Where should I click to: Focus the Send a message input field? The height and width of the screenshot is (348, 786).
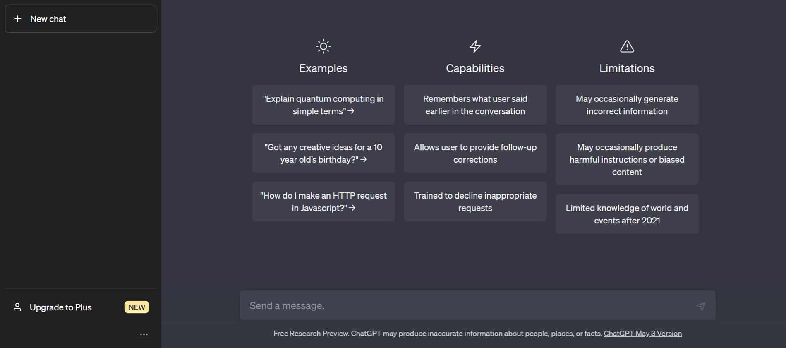(x=467, y=306)
